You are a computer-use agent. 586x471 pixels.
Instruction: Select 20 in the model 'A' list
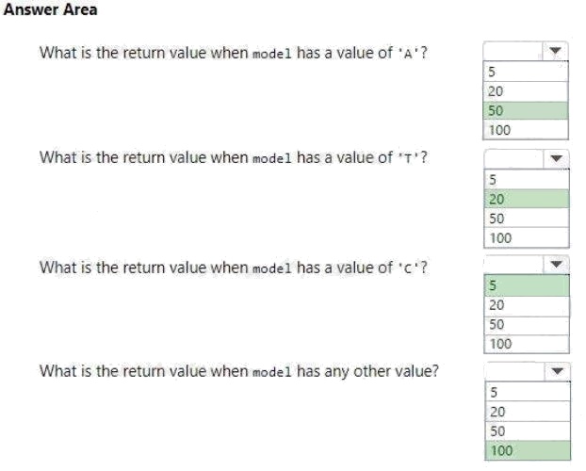[527, 90]
